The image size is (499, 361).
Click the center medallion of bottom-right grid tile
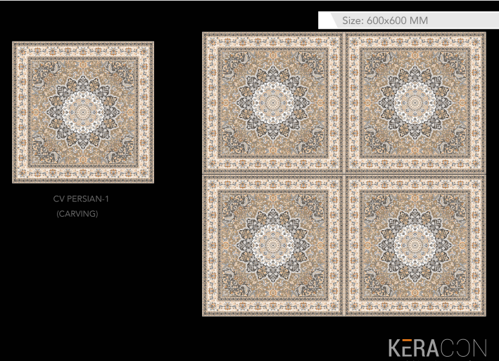415,245
